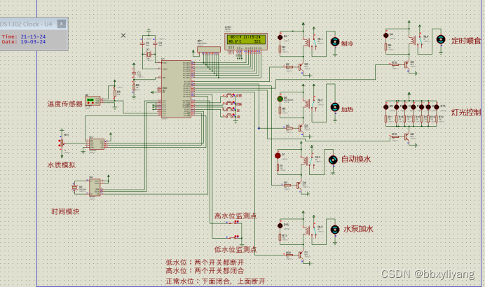Click the Time: 21-15-24 readout

(24, 36)
